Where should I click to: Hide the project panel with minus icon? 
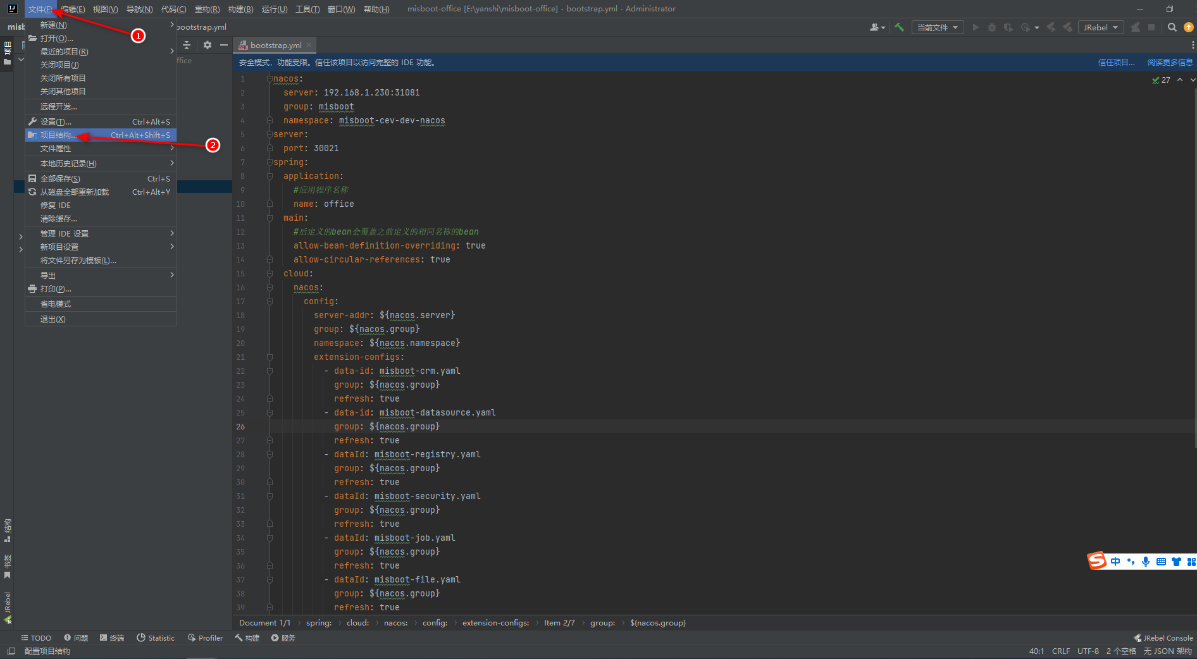pos(224,45)
